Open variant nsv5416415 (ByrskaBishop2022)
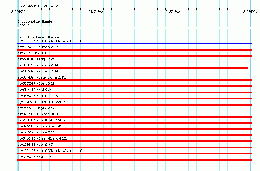Image resolution: width=260 pixels, height=171 pixels. tap(43, 138)
